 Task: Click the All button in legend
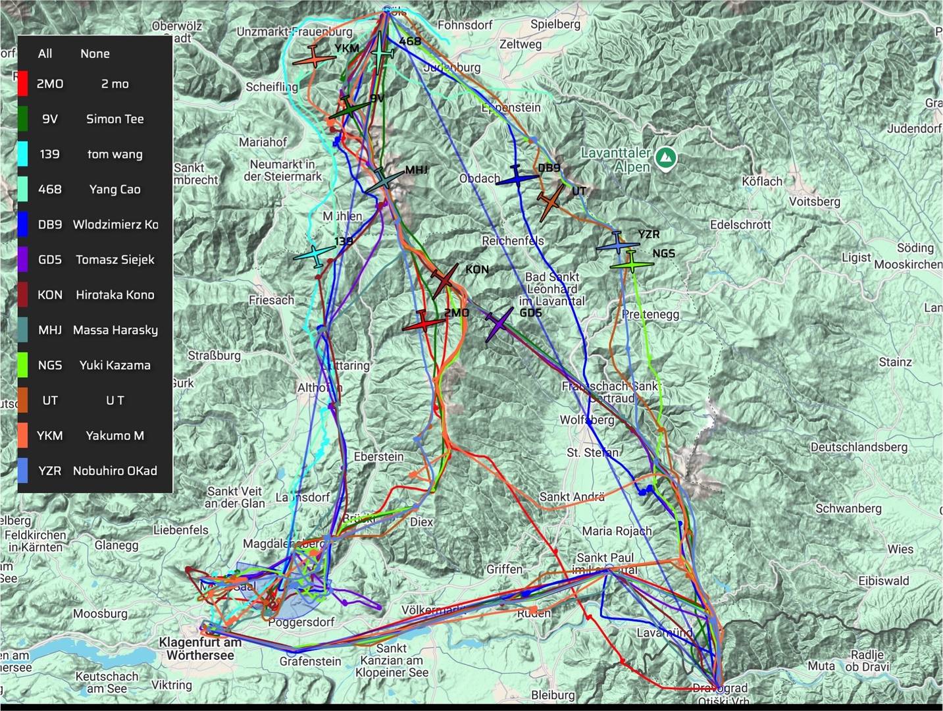(x=45, y=54)
